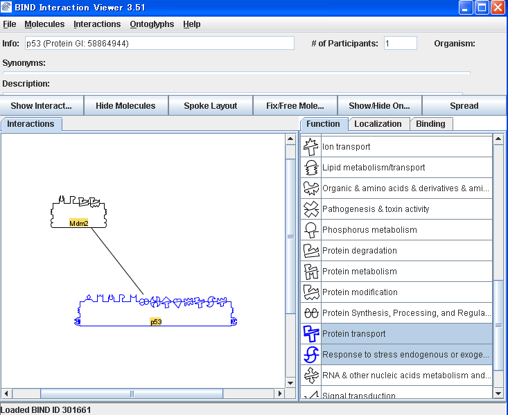
Task: Click the Fix/Free Mole... button
Action: tap(295, 105)
